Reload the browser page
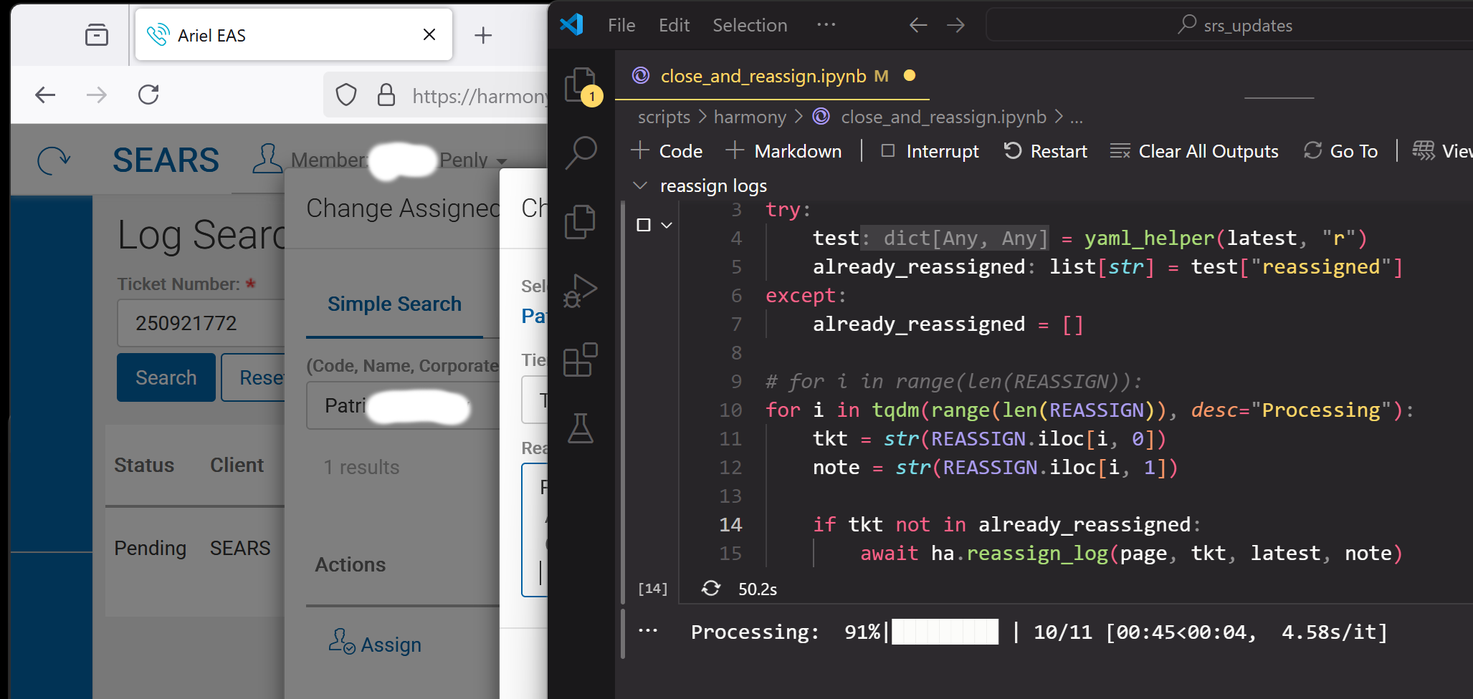Viewport: 1473px width, 699px height. [x=148, y=95]
